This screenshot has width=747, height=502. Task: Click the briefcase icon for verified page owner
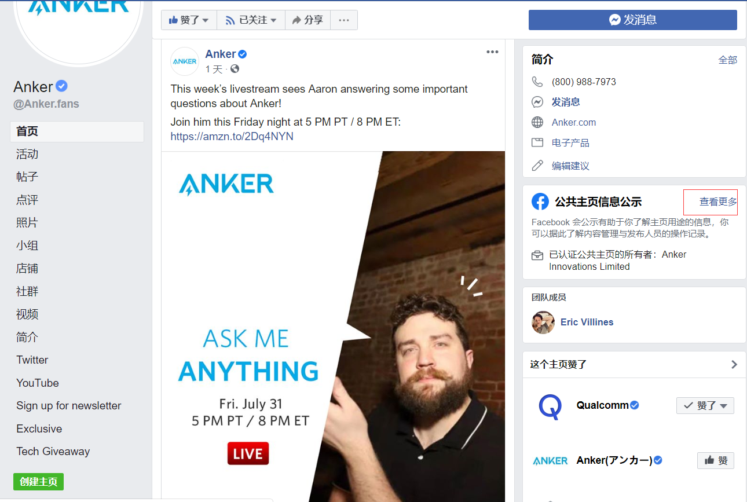pyautogui.click(x=537, y=255)
